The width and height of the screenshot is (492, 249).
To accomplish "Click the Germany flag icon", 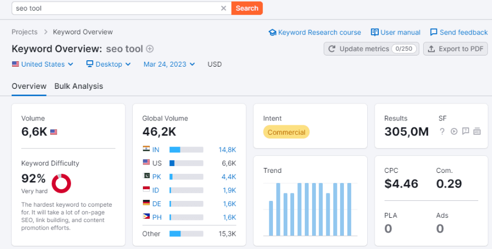I will pos(146,202).
